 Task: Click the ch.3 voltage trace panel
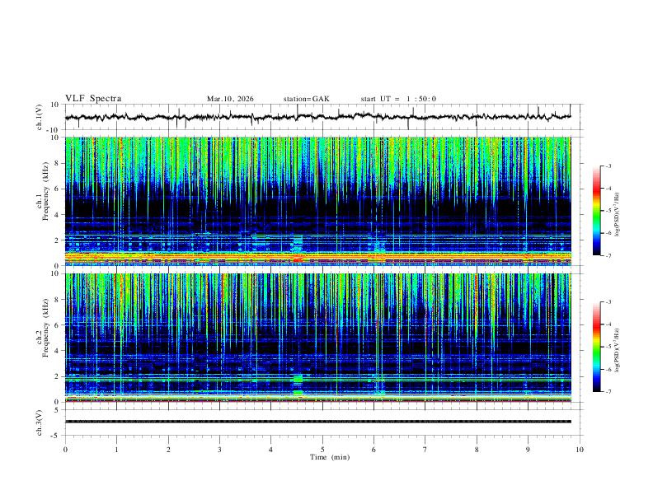click(x=322, y=422)
